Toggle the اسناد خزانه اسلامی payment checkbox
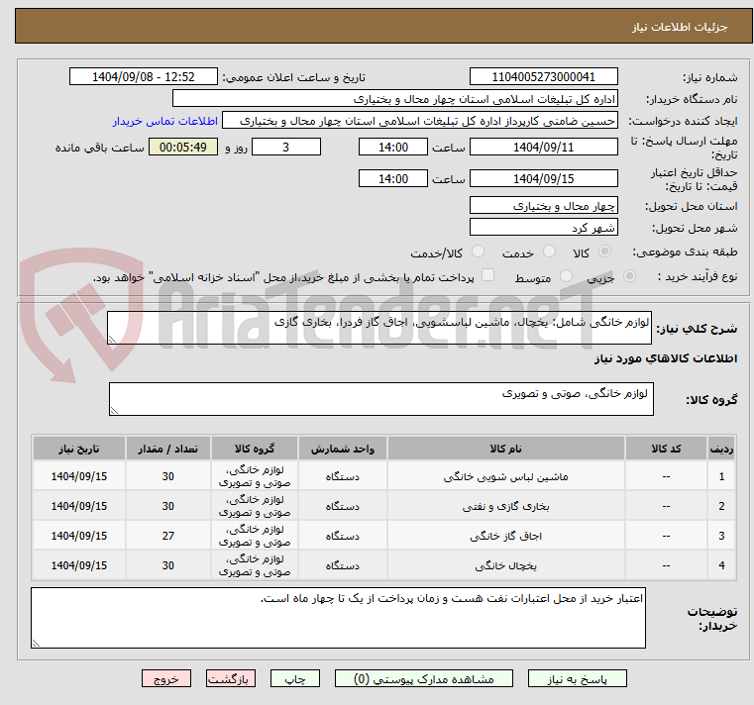 tap(487, 275)
